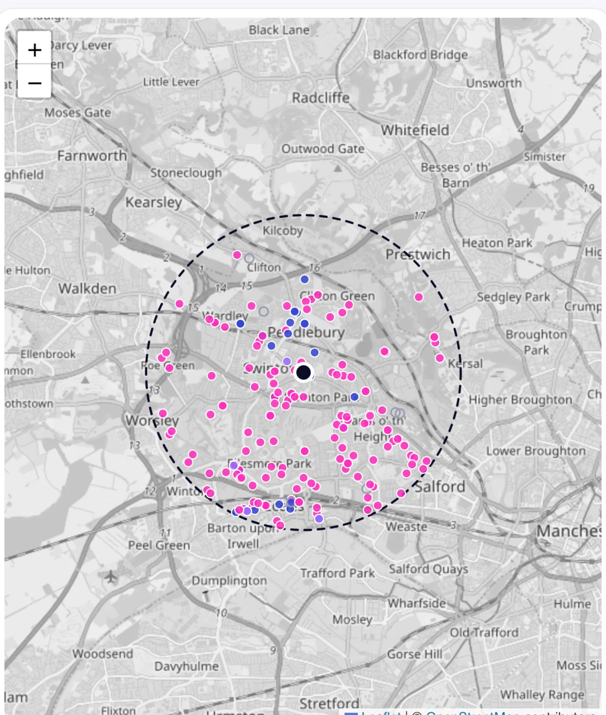The height and width of the screenshot is (715, 606).
Task: Select the purple marker at Ellesmere Park label
Action: [234, 465]
